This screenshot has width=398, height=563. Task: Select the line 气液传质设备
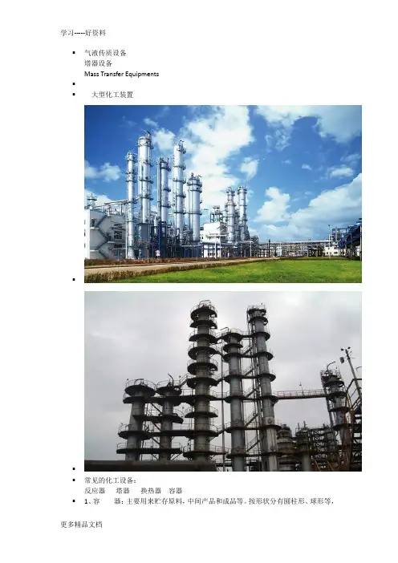tap(105, 53)
